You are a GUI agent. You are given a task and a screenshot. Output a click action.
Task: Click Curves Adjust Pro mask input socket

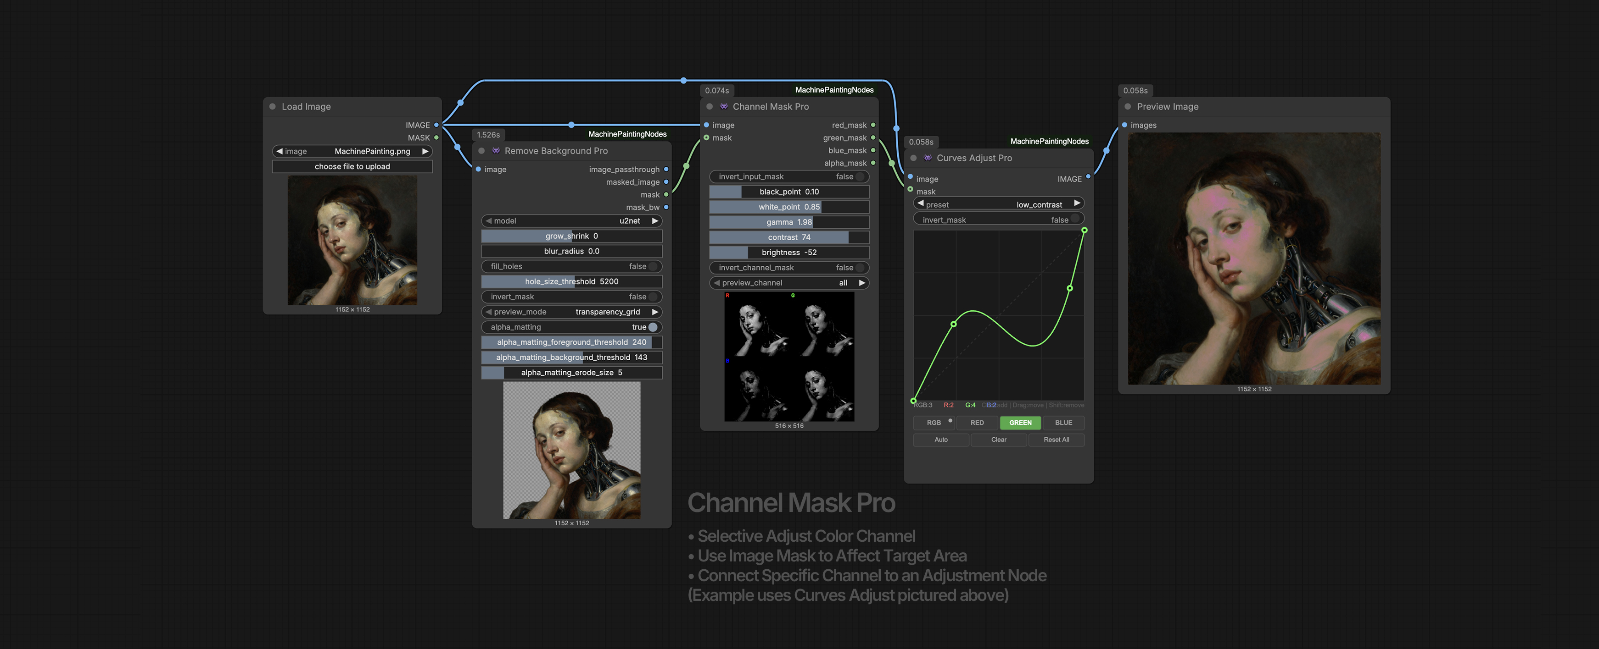click(911, 189)
